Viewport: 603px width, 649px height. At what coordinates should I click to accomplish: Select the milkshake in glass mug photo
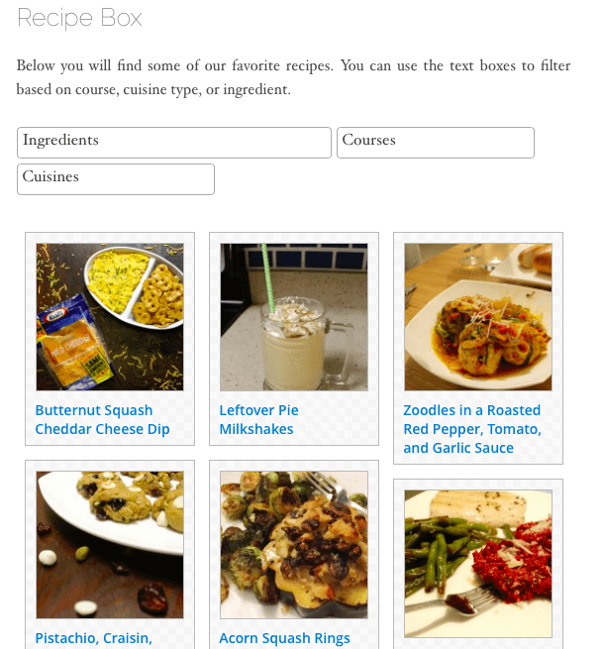click(x=294, y=317)
